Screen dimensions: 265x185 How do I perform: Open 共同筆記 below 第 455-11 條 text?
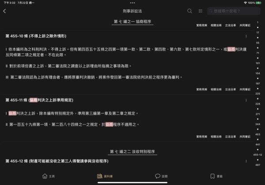(245, 136)
